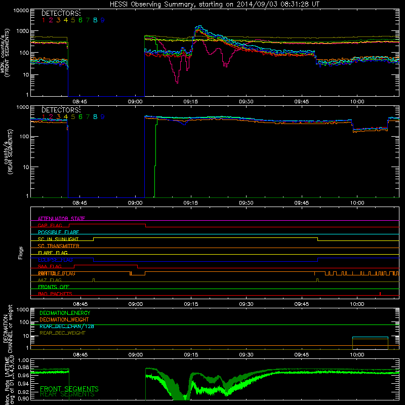This screenshot has width=405, height=405.
Task: Select the REAR_DEC_CHAN/128 legend entry
Action: click(x=67, y=326)
